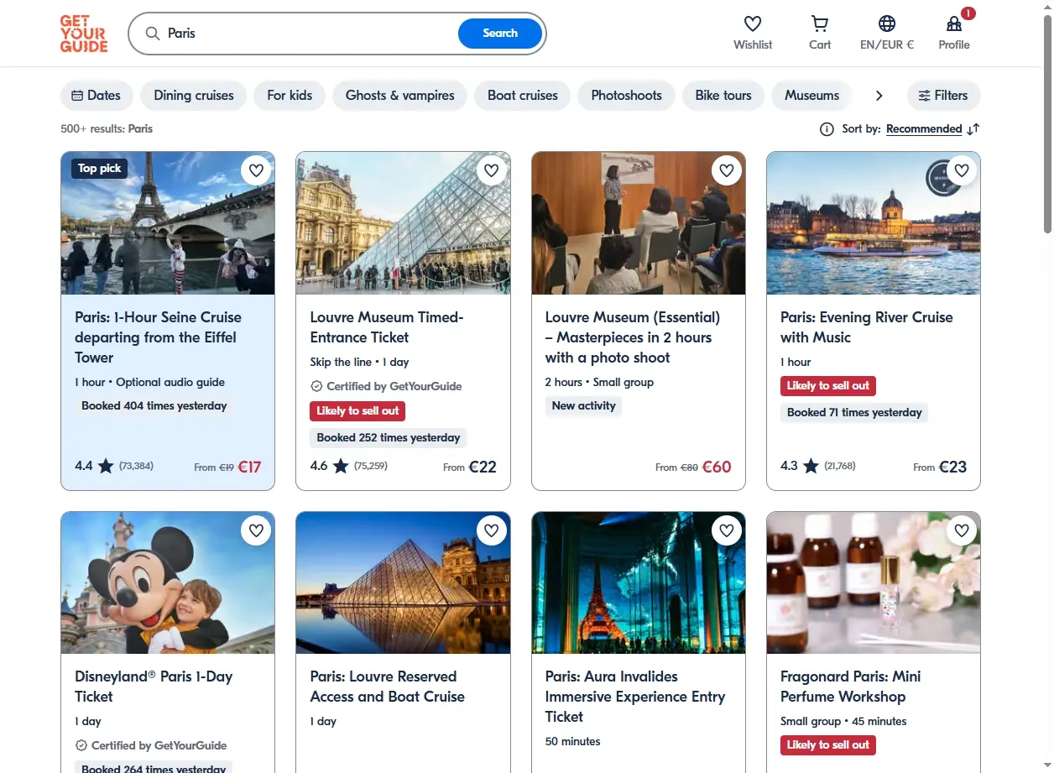Select the Bike tours category chip
1054x773 pixels.
coord(723,96)
